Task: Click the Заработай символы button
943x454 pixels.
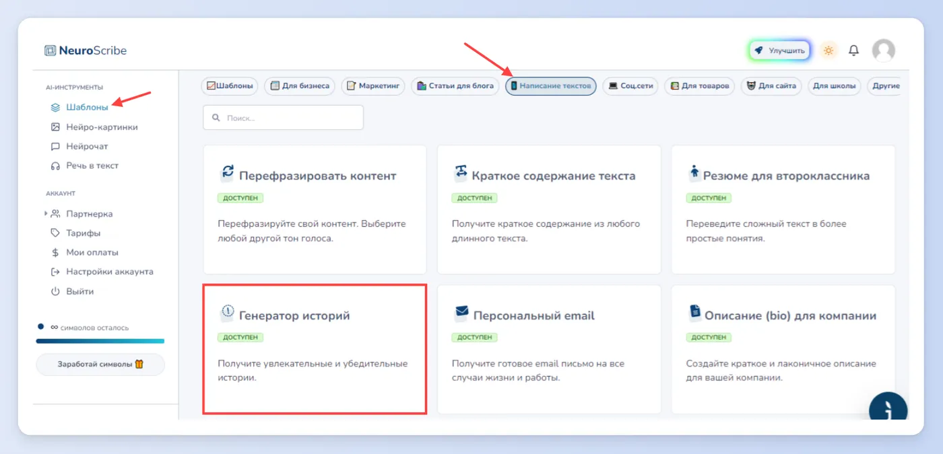Action: [100, 364]
